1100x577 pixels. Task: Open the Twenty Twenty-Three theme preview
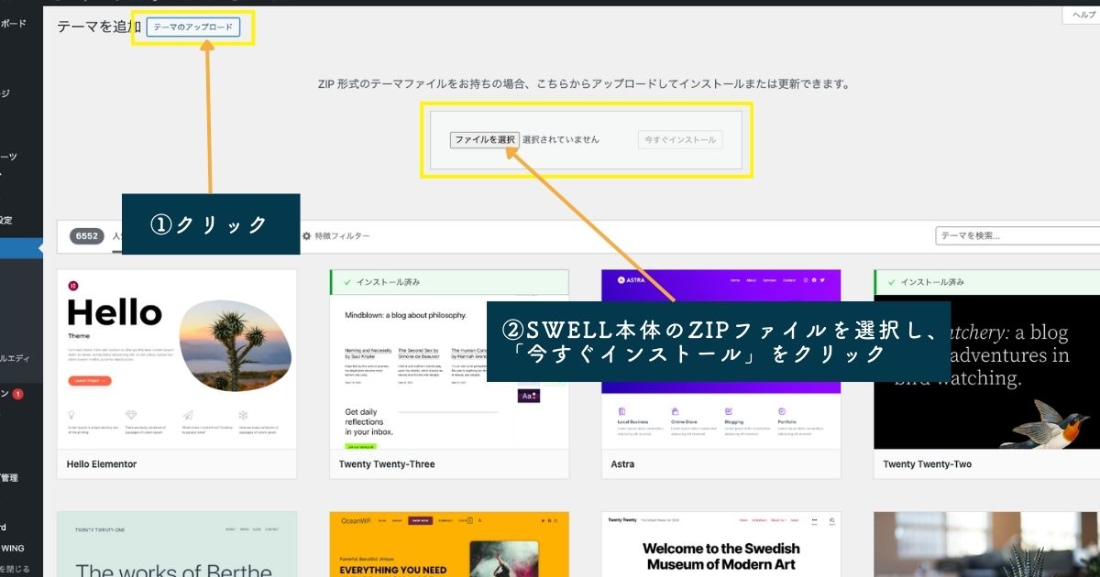click(x=449, y=373)
